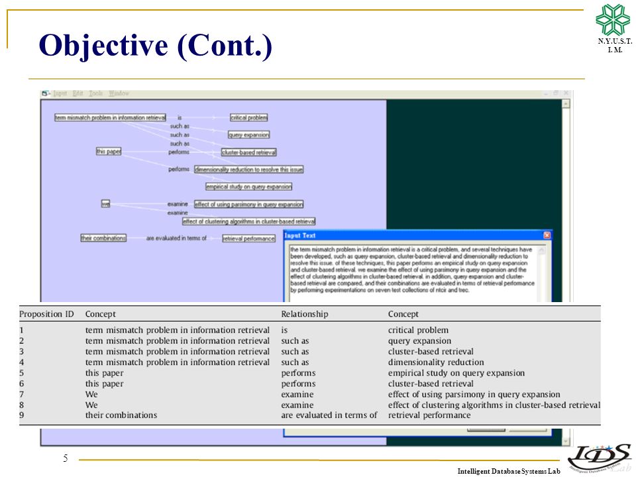Click 'effect of using parsimony in query expansion' table cell

(x=474, y=394)
